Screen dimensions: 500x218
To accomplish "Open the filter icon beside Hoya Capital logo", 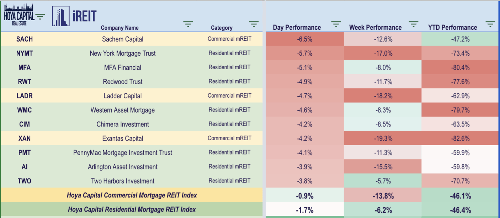I will [40, 16].
